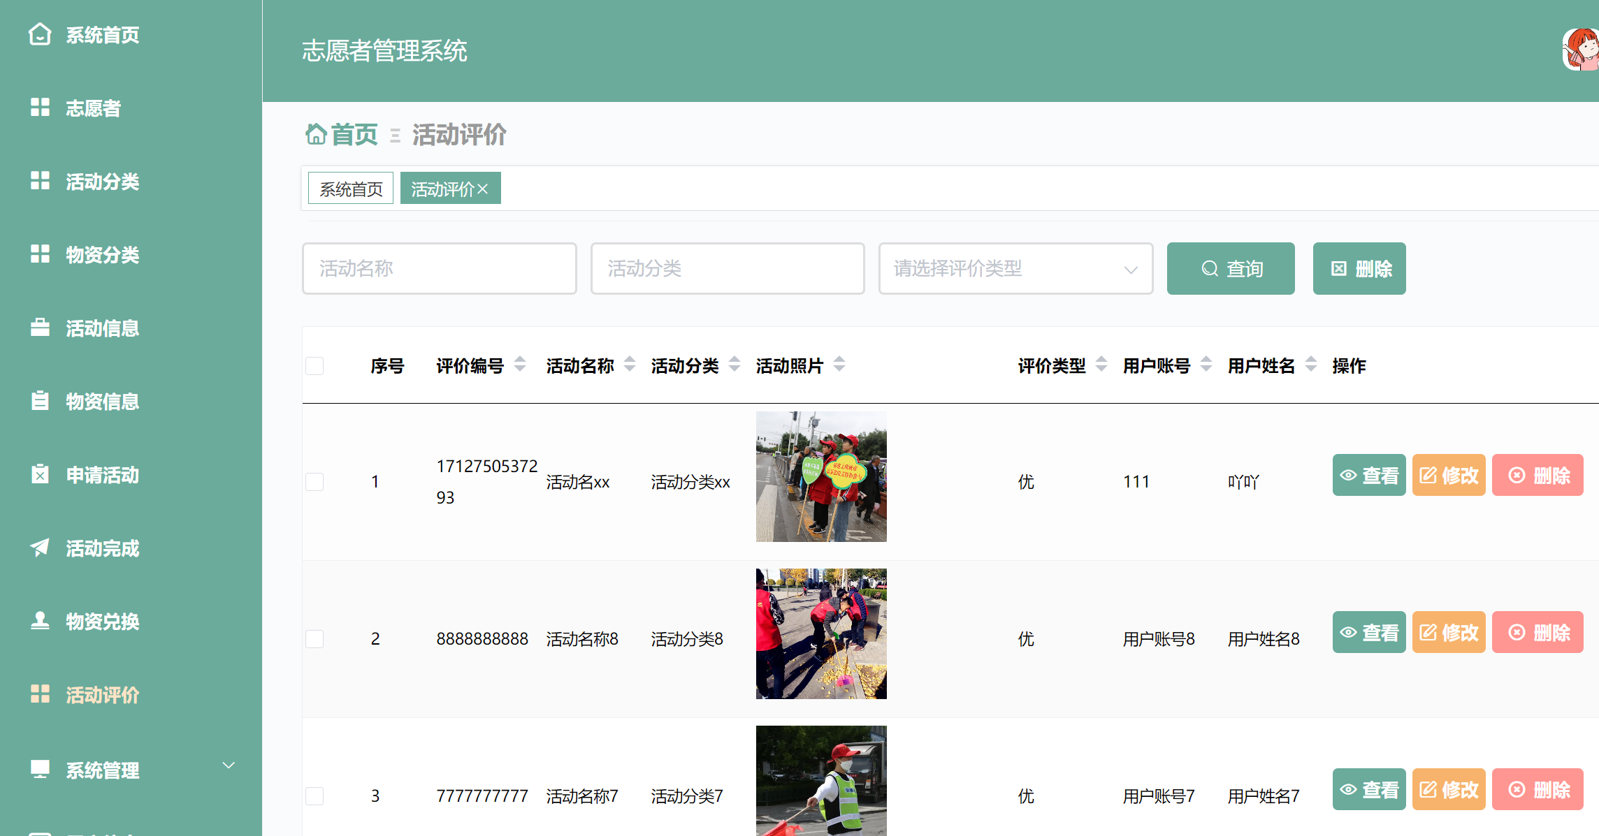
Task: Click the clipboard-x icon for 申请活动
Action: click(x=40, y=474)
